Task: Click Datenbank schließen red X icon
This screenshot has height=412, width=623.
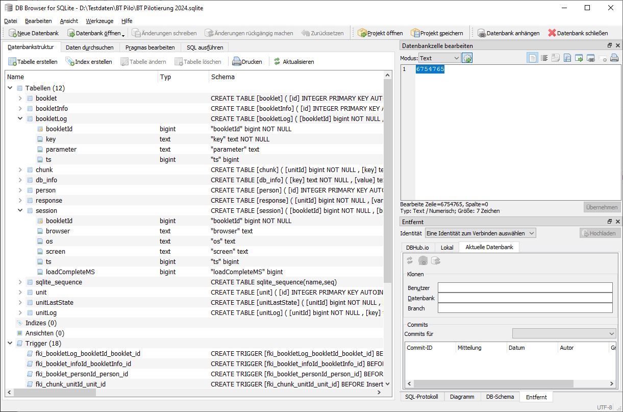Action: click(x=552, y=33)
